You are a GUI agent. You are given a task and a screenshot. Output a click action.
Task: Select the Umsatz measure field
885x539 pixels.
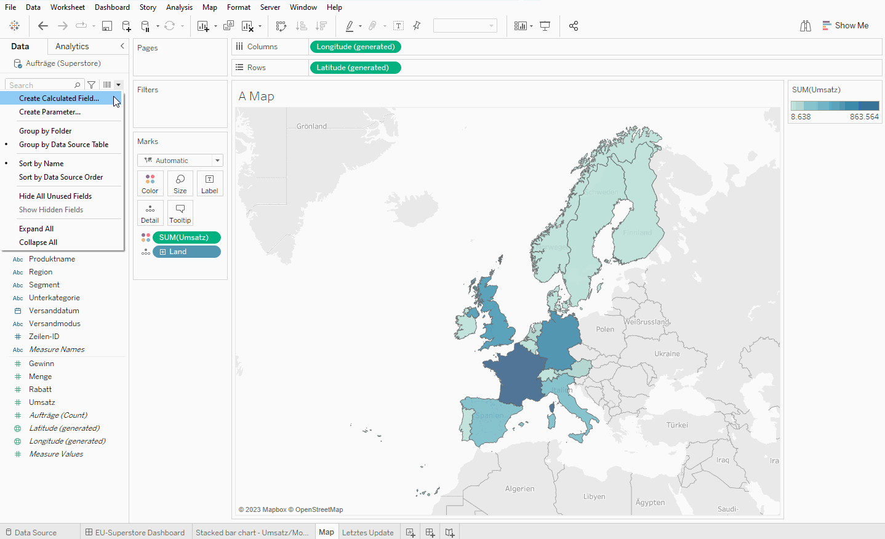pyautogui.click(x=42, y=402)
